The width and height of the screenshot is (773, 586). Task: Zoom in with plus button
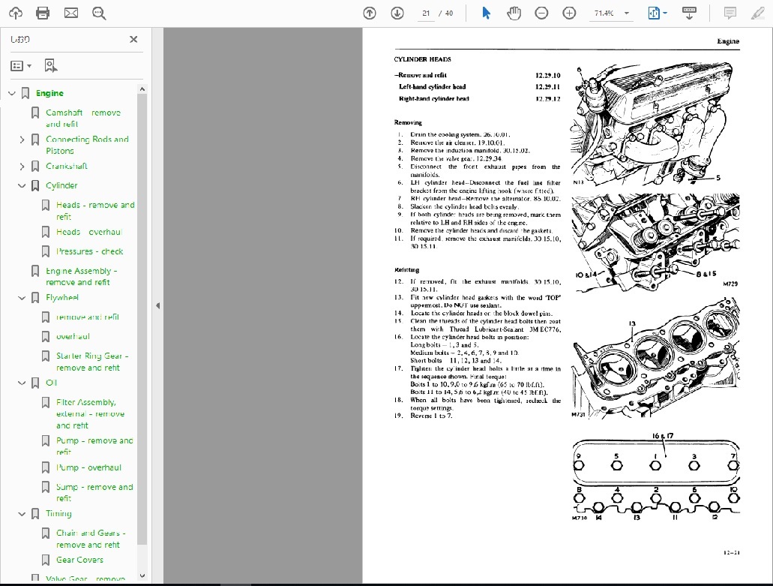tap(569, 14)
